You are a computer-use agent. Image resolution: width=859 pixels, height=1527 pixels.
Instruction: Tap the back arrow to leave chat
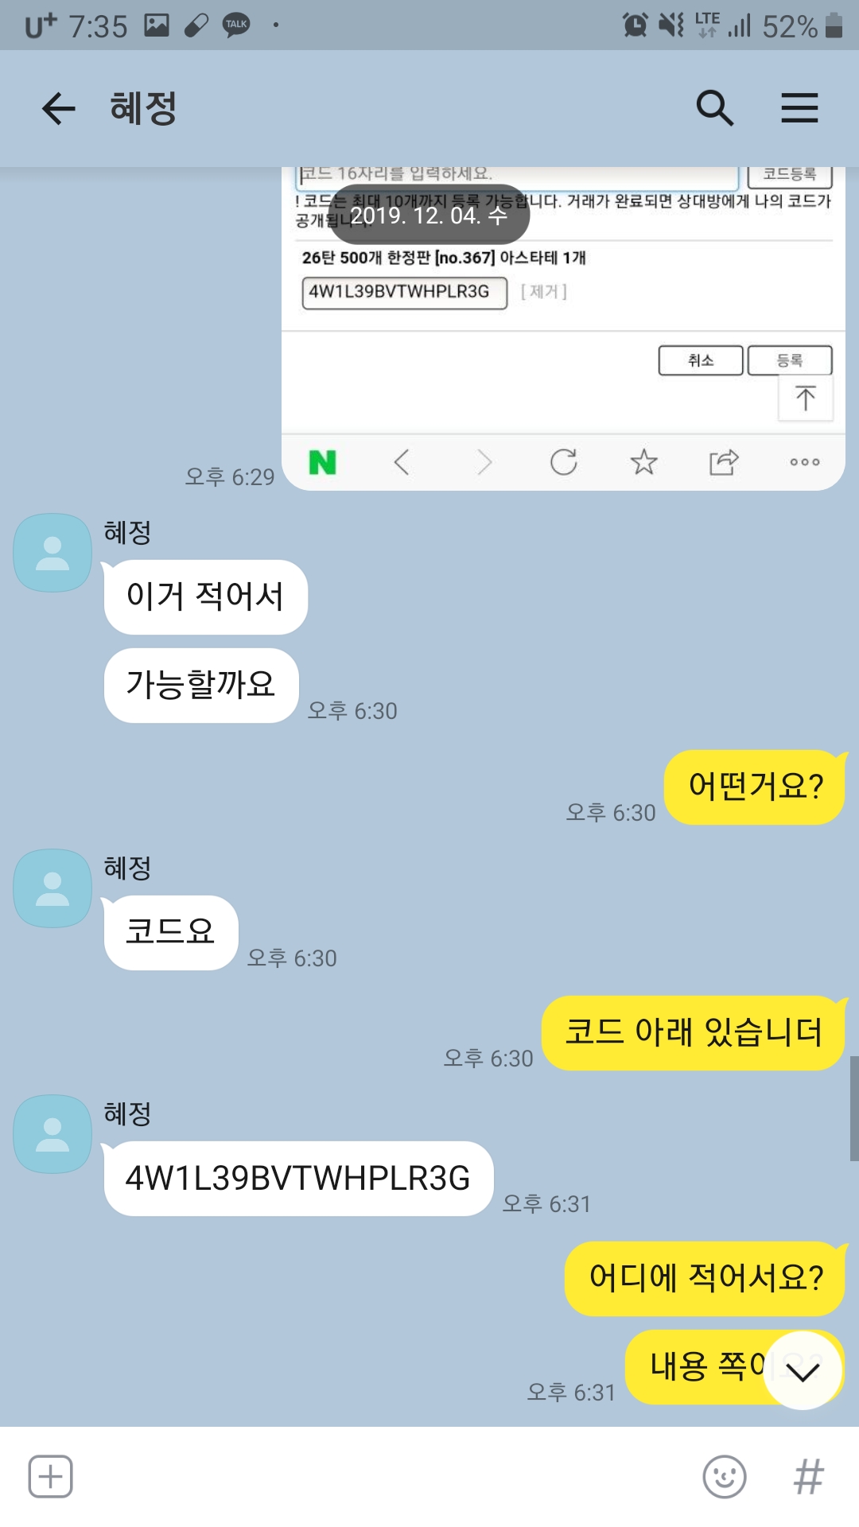(x=58, y=108)
